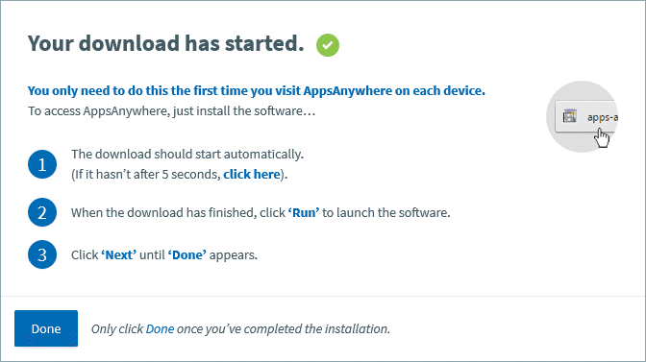The width and height of the screenshot is (646, 362).
Task: Click the circular download illustration
Action: pos(582,116)
